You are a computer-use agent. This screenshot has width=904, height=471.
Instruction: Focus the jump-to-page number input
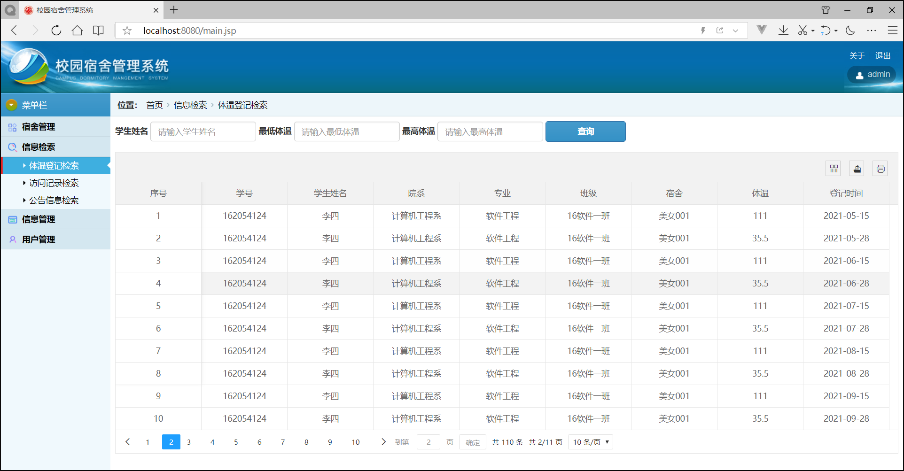pos(429,442)
